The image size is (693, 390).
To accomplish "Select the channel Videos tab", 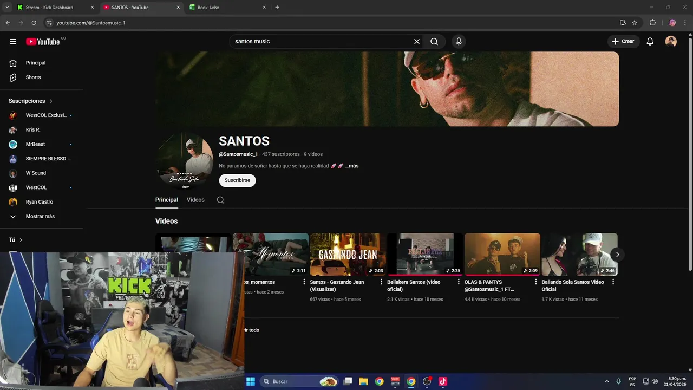I will pyautogui.click(x=195, y=200).
